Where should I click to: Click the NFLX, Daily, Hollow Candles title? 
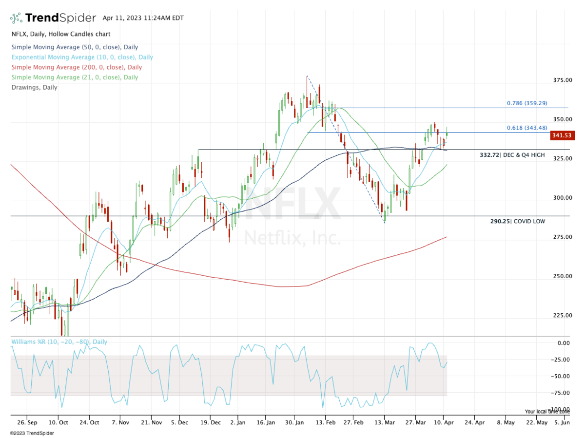click(60, 34)
